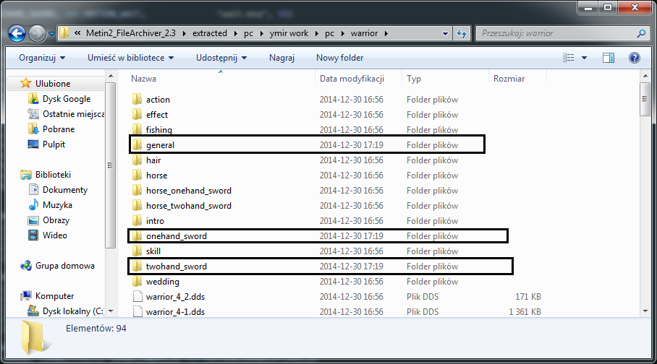Click the magnifier search icon
Screen dimensions: 657x364
click(x=641, y=33)
